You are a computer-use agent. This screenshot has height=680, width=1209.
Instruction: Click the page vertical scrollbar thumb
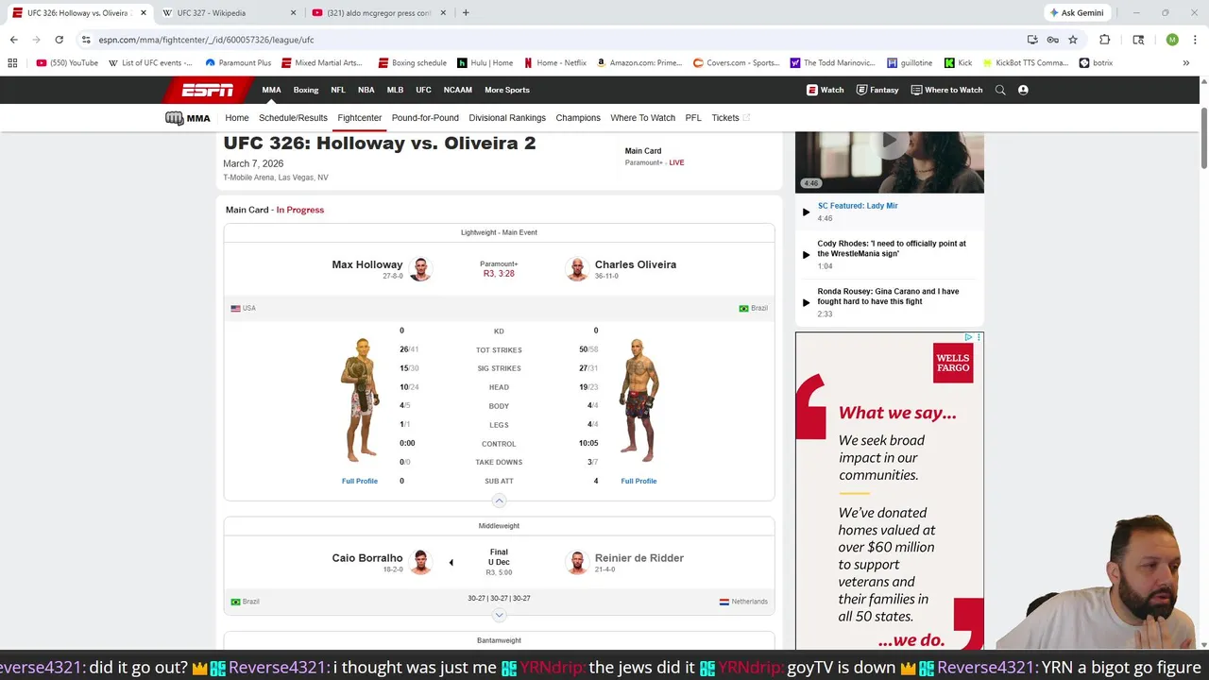(1203, 140)
